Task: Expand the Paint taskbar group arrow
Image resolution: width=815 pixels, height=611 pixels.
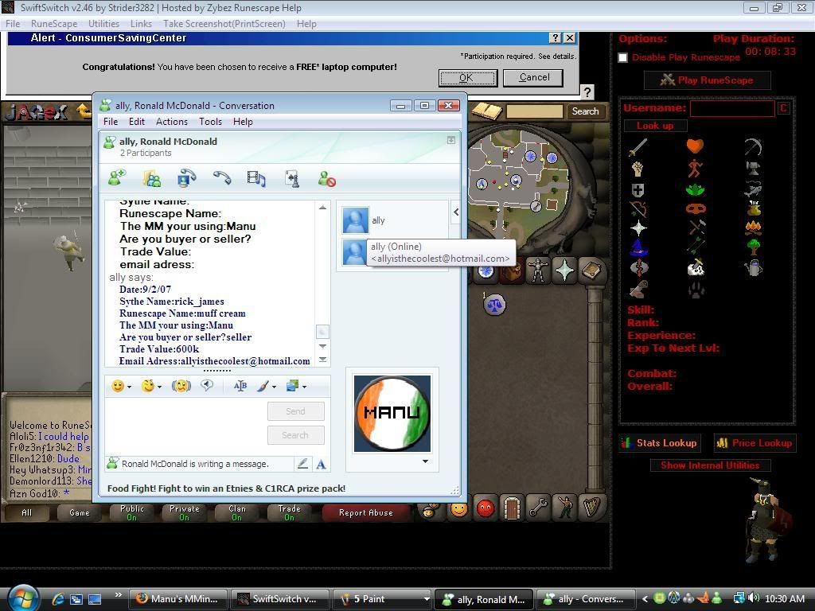Action: [427, 599]
